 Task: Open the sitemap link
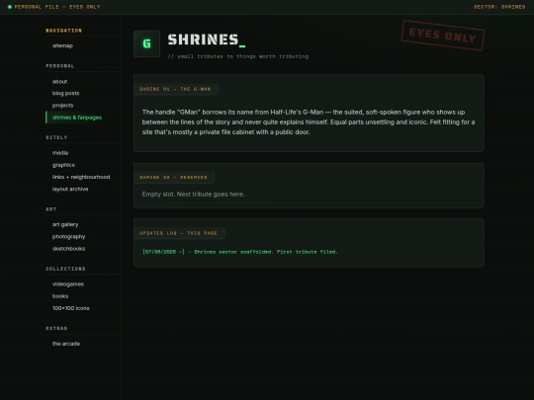click(x=62, y=45)
